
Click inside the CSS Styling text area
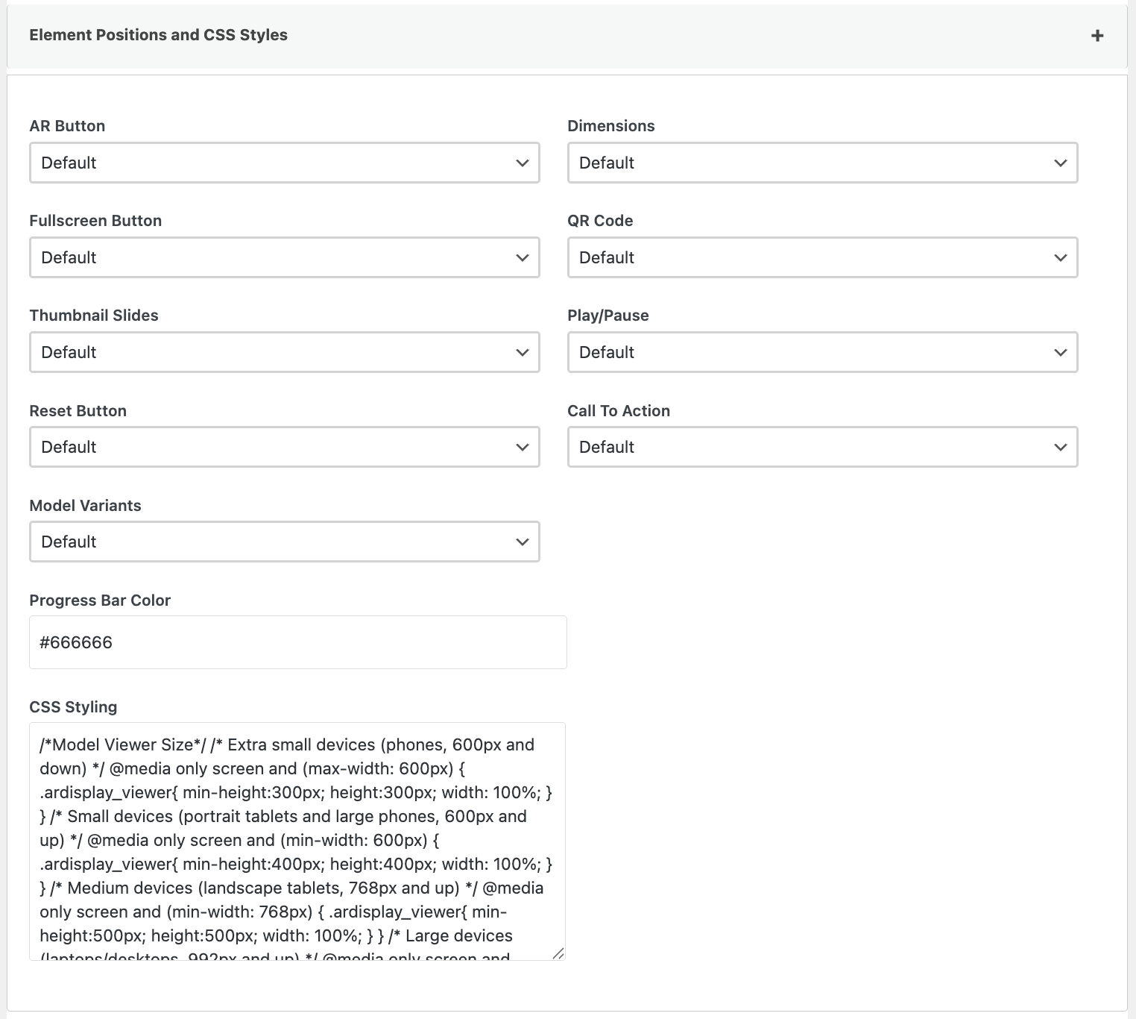[297, 840]
